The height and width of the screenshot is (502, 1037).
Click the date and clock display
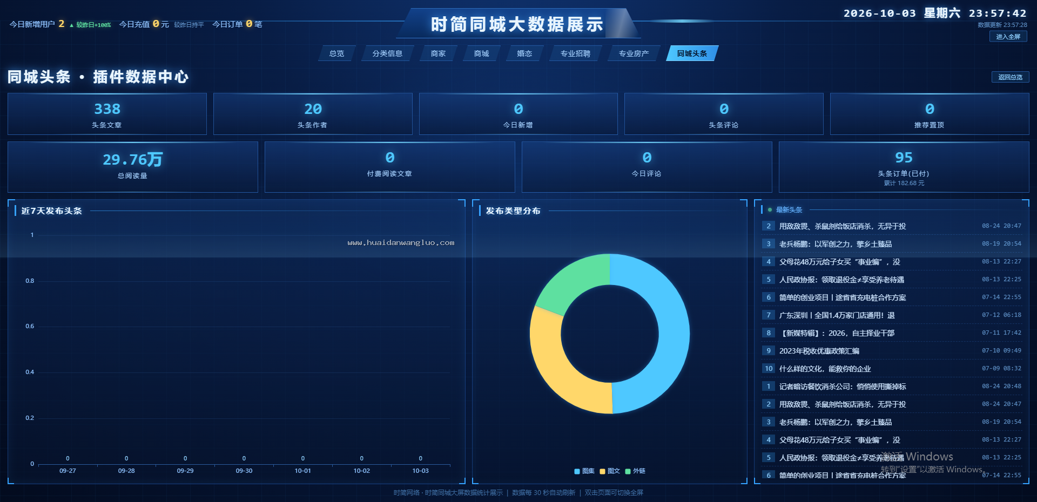935,13
